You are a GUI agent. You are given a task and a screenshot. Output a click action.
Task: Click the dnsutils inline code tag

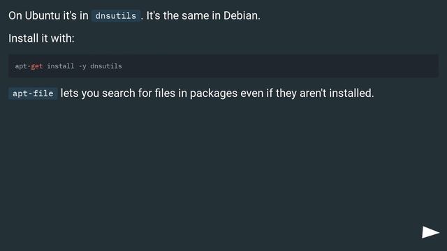click(116, 15)
